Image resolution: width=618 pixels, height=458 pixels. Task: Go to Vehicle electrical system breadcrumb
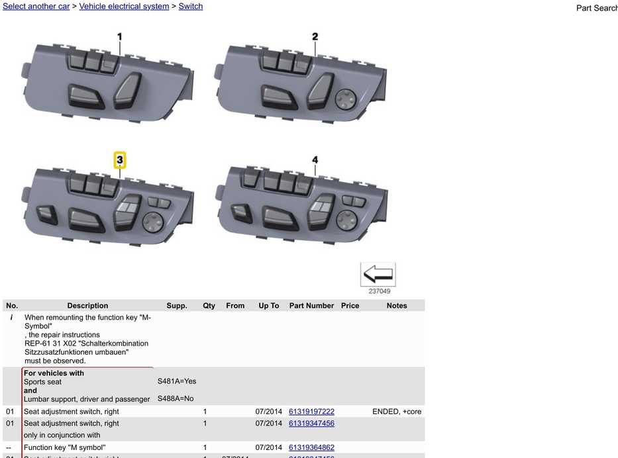[124, 7]
